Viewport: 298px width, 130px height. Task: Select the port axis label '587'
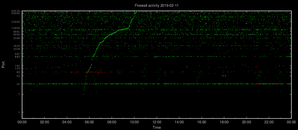coord(17,54)
